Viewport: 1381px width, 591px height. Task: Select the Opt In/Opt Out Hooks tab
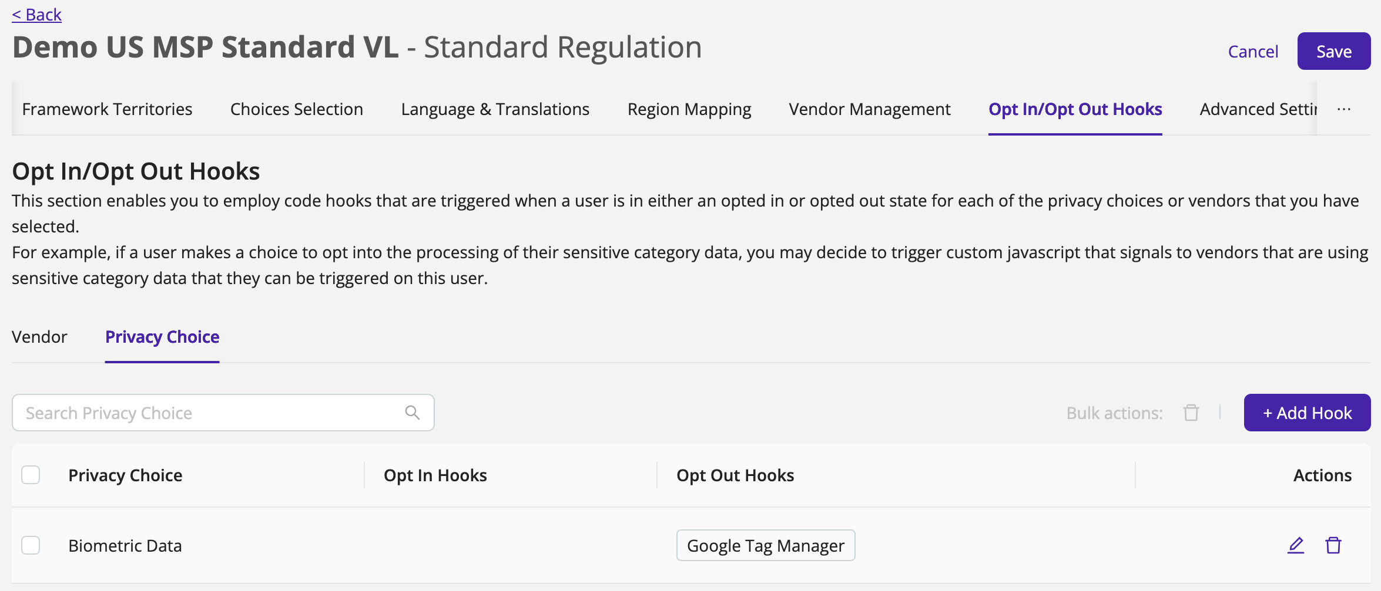coord(1075,109)
